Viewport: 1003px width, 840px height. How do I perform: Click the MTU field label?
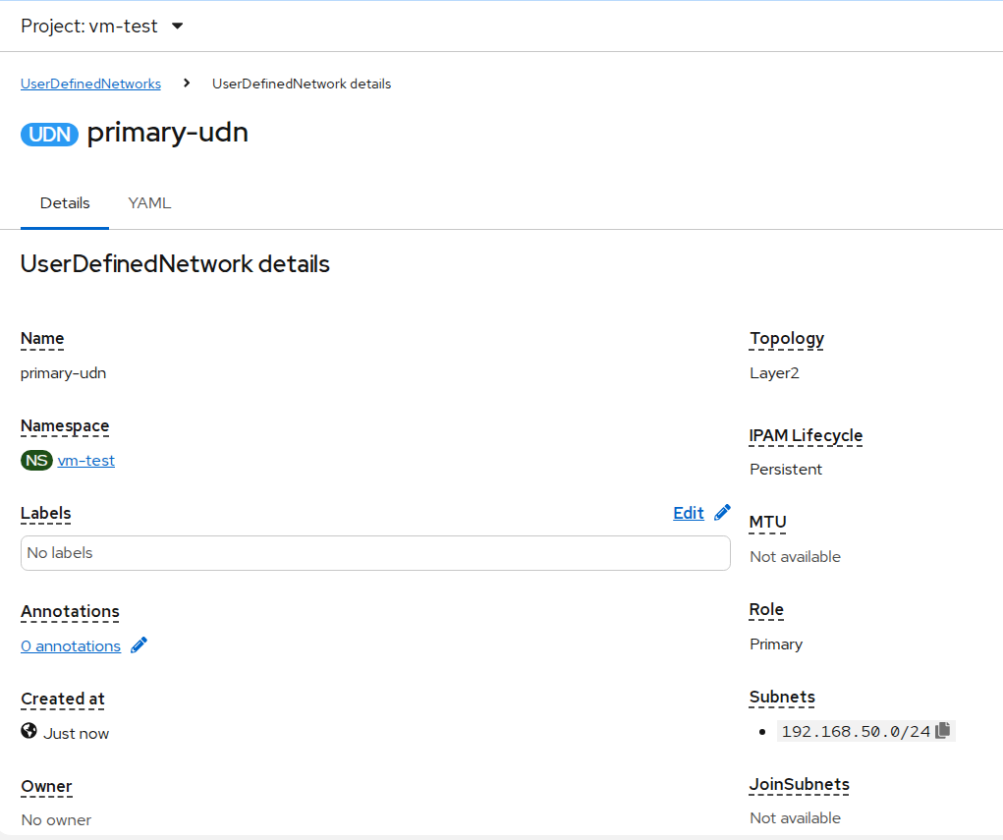point(767,522)
